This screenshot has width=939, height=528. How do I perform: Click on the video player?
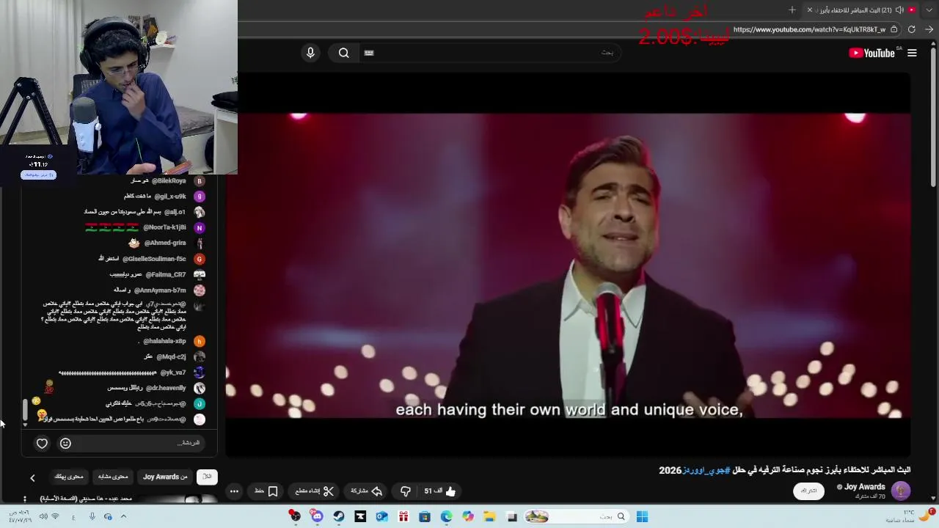click(569, 265)
